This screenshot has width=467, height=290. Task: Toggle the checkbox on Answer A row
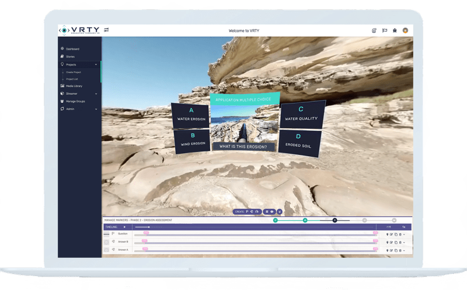click(x=106, y=250)
